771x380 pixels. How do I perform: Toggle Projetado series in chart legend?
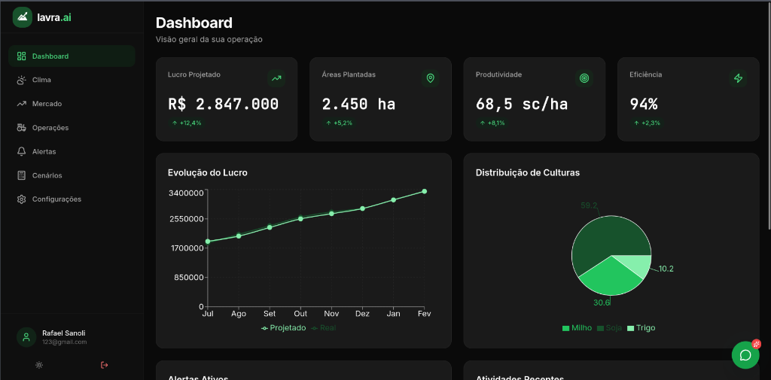pyautogui.click(x=284, y=328)
